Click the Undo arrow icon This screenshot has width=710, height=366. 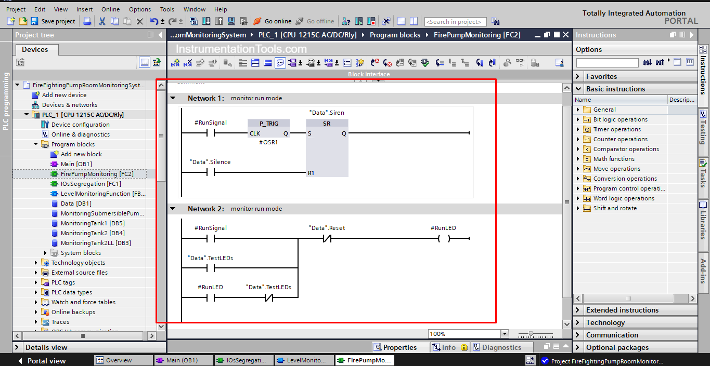tap(154, 21)
